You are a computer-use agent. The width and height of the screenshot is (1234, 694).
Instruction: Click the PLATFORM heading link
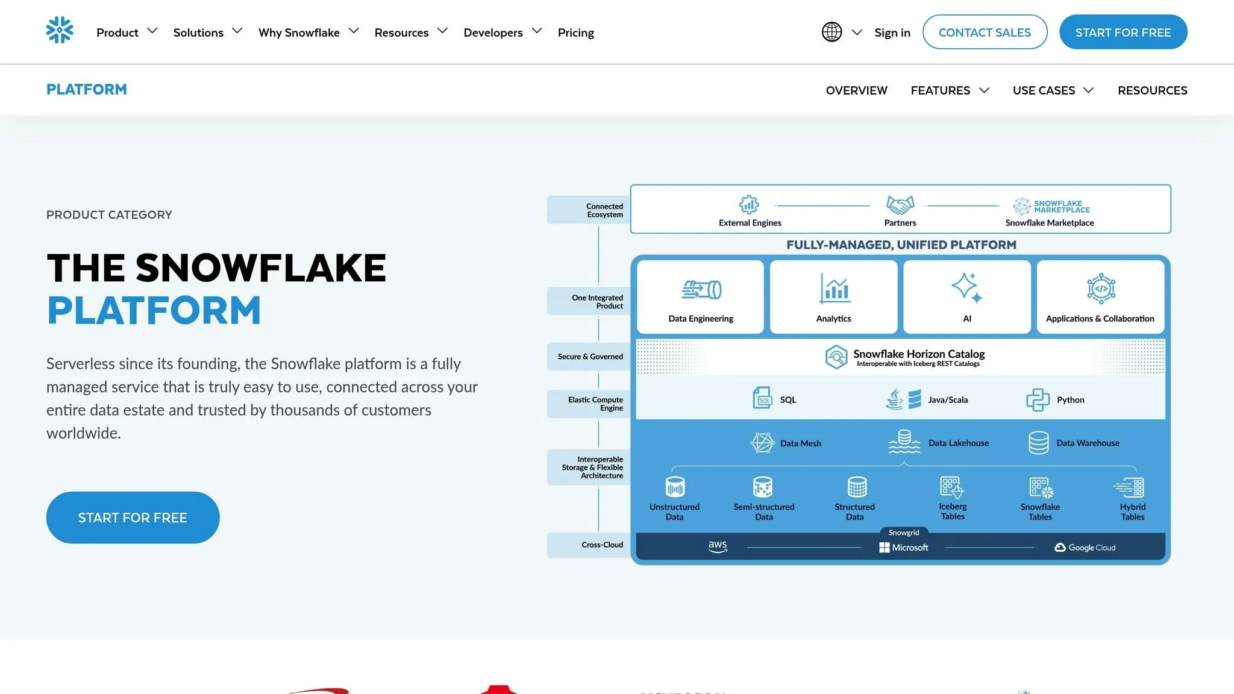click(x=87, y=90)
